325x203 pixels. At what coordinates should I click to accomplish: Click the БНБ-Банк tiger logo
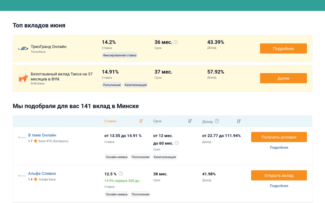(x=23, y=78)
